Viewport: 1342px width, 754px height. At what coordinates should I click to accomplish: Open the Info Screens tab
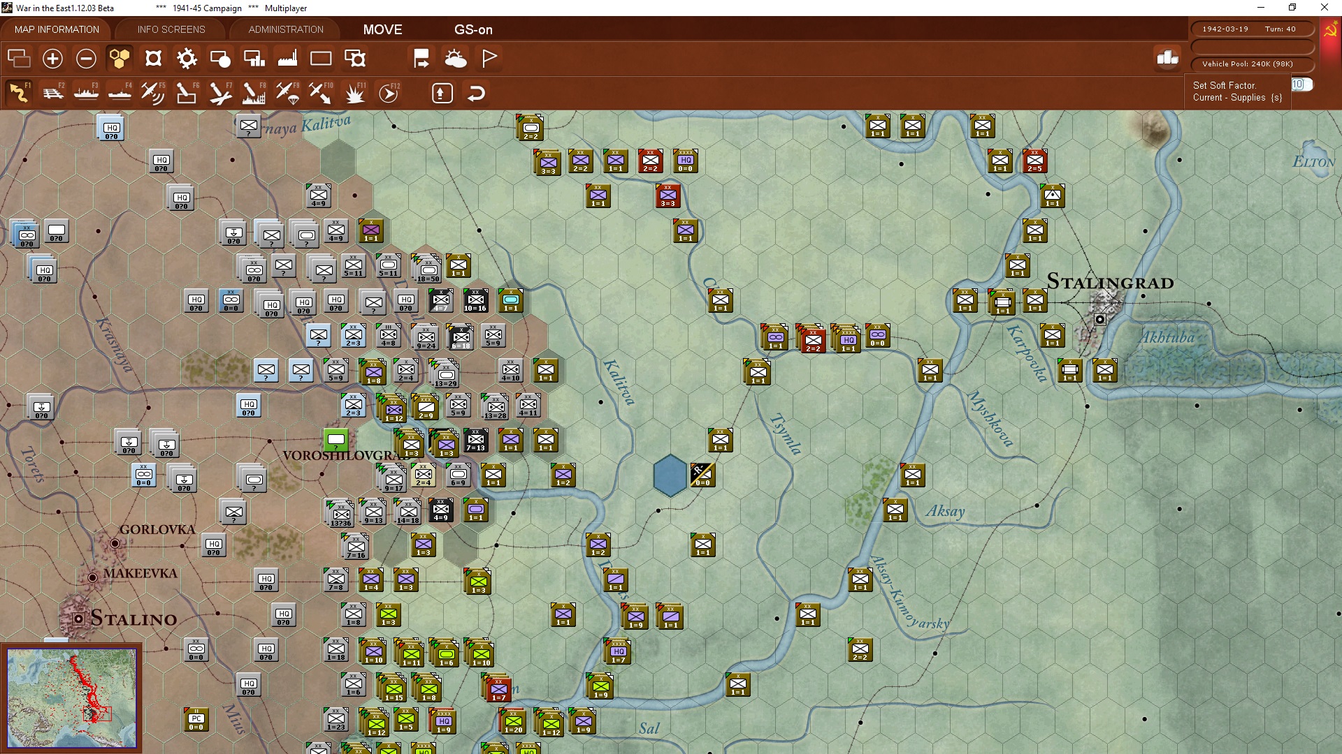click(171, 29)
